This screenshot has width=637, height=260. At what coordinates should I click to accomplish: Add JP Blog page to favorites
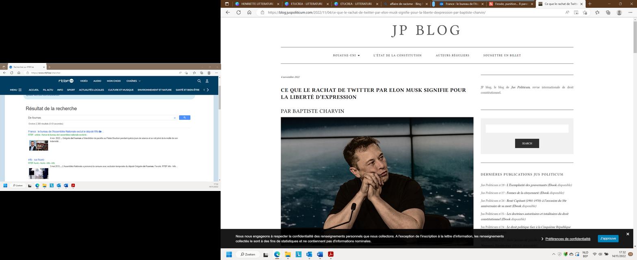point(585,12)
